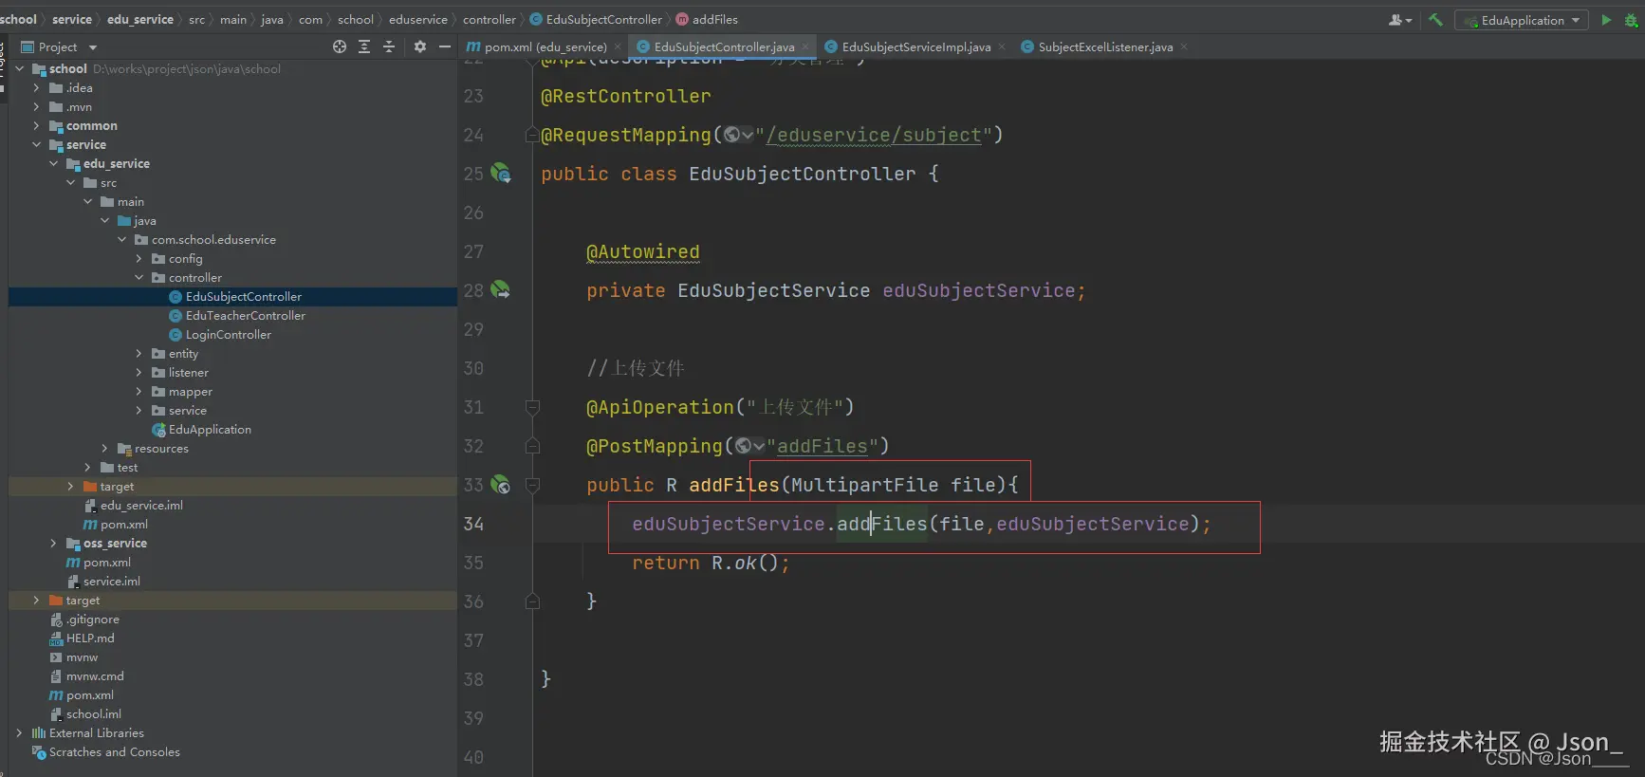Select LoginController in the project tree

click(229, 334)
